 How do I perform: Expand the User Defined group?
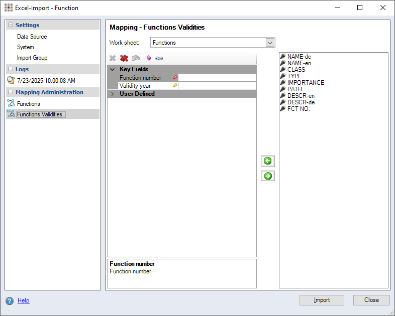(113, 94)
